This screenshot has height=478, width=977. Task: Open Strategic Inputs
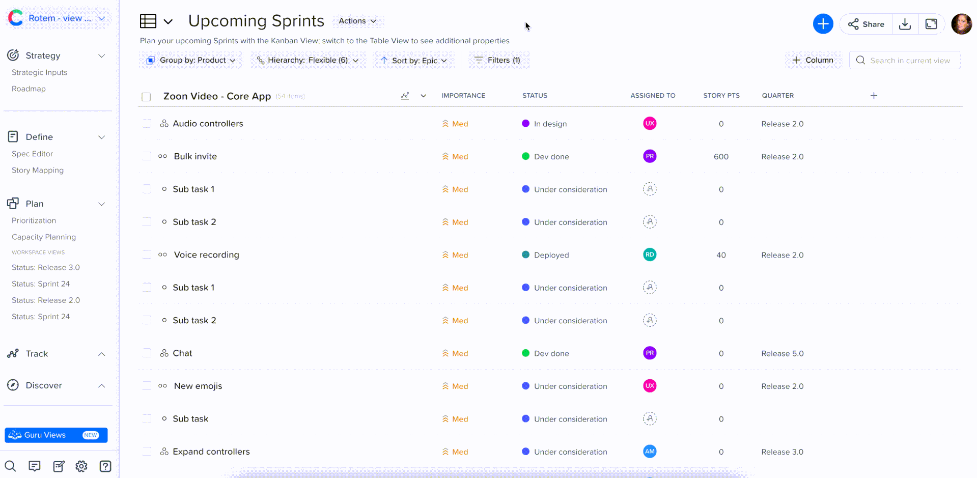point(40,72)
